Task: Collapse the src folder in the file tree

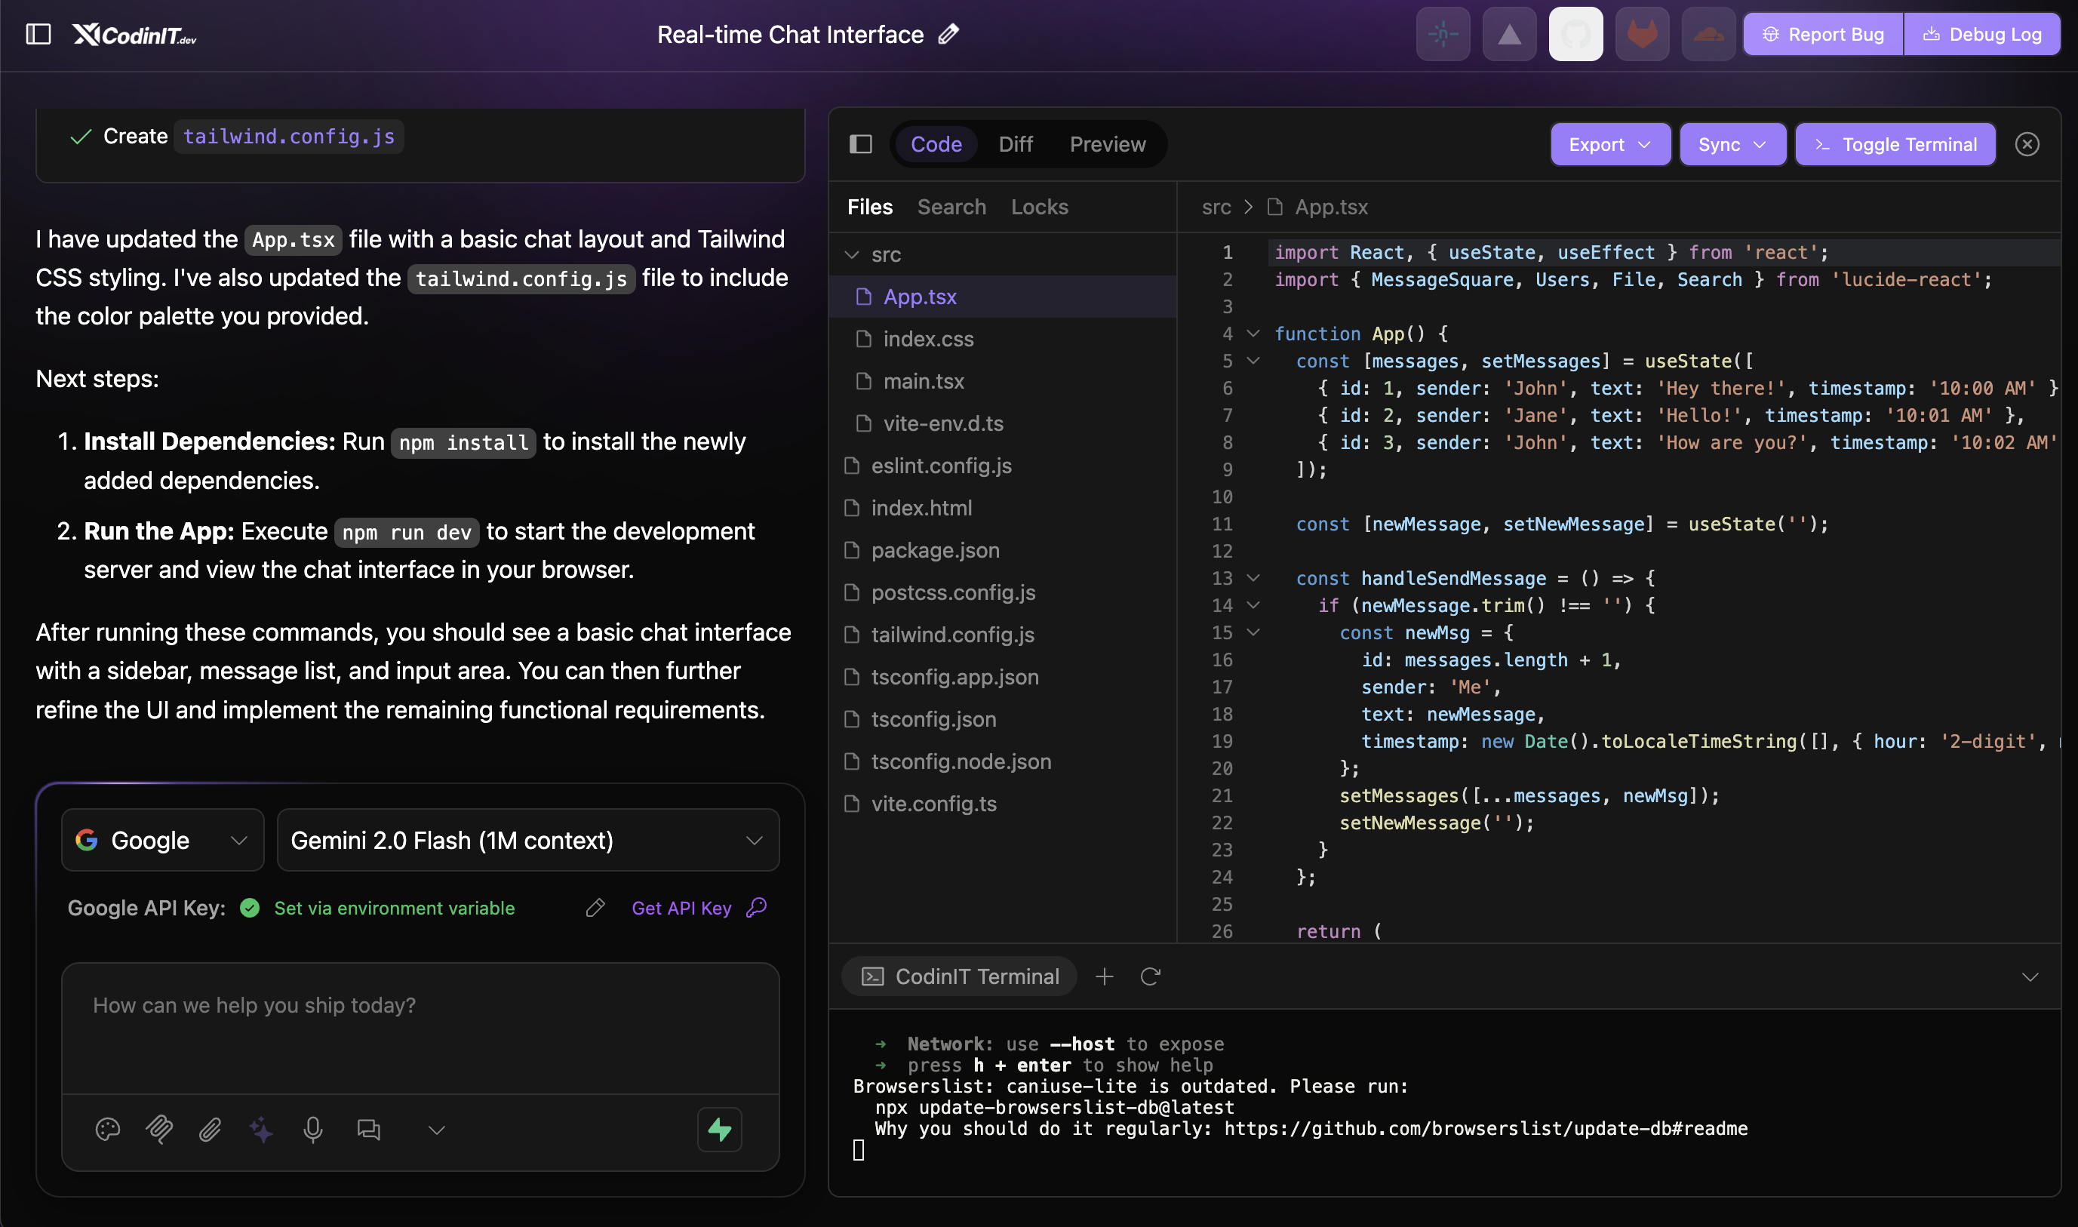Action: [x=852, y=254]
